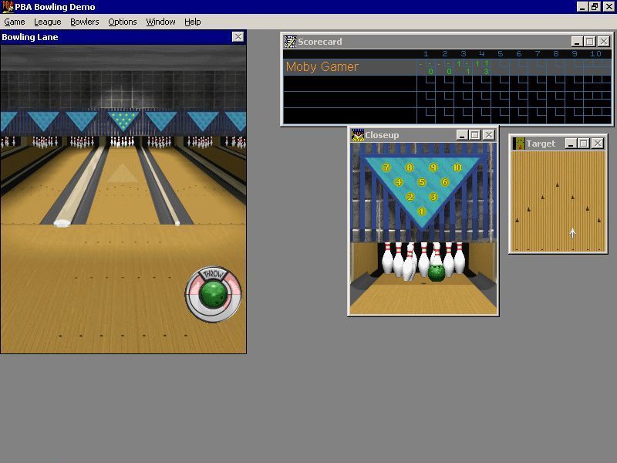
Task: Minimize the Target window
Action: pos(571,144)
